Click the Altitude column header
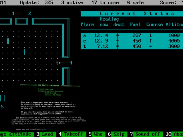The height and width of the screenshot is (137, 183). tap(174, 25)
